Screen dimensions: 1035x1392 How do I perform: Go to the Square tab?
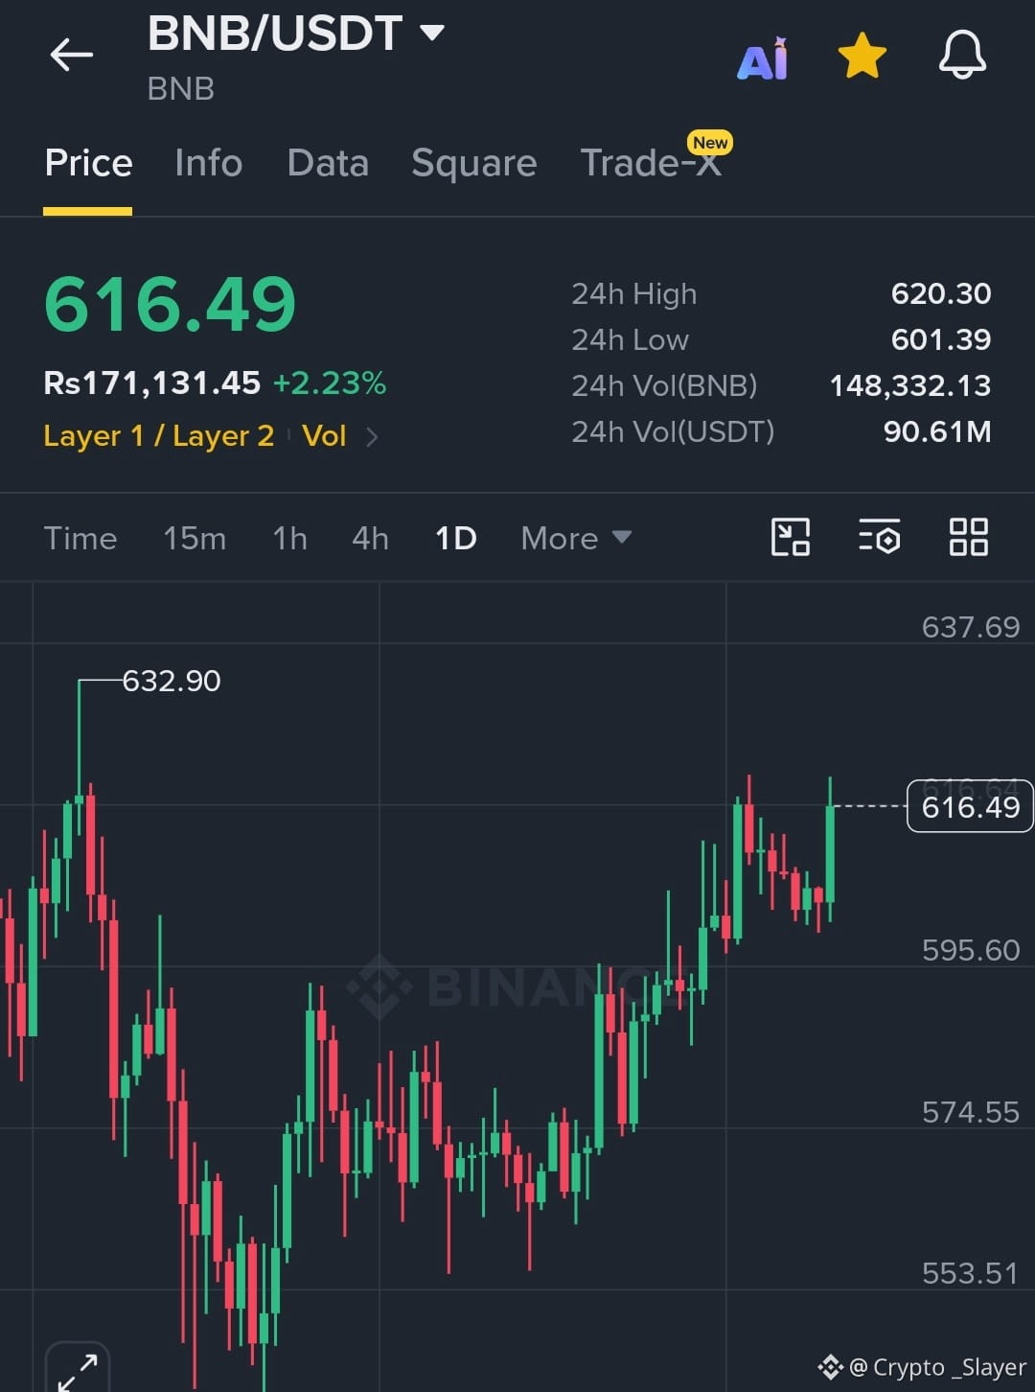pyautogui.click(x=474, y=164)
